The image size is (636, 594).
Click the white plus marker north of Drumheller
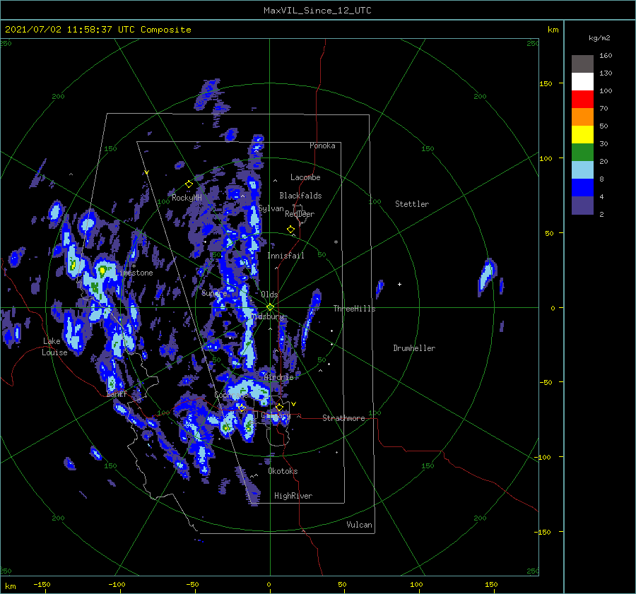tap(399, 284)
